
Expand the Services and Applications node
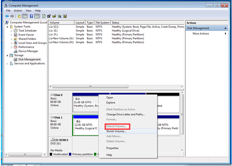pos(7,64)
